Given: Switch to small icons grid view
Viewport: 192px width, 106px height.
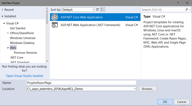Looking at the screenshot, I should tap(98, 10).
